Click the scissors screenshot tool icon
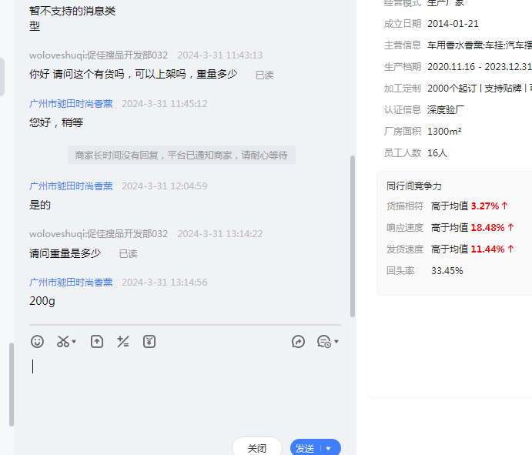The width and height of the screenshot is (532, 455). point(63,341)
